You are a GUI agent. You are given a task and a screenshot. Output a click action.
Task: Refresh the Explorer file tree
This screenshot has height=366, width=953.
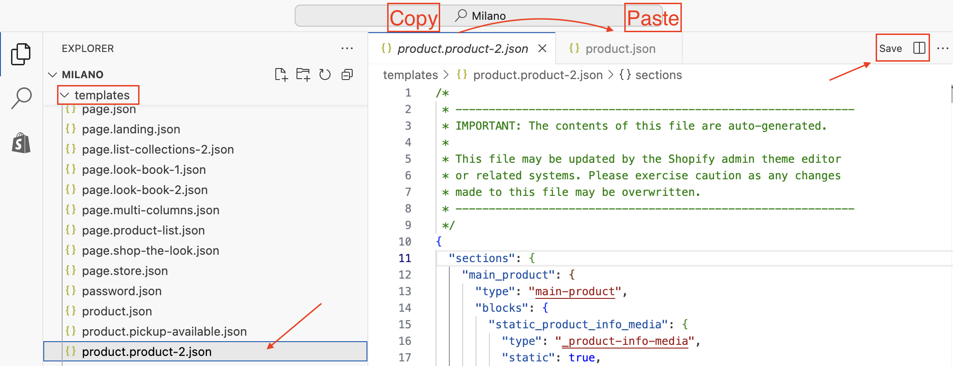325,74
